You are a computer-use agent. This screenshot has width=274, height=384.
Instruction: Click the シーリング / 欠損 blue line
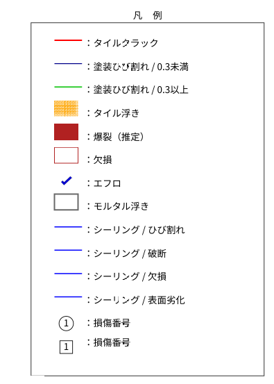click(x=68, y=274)
